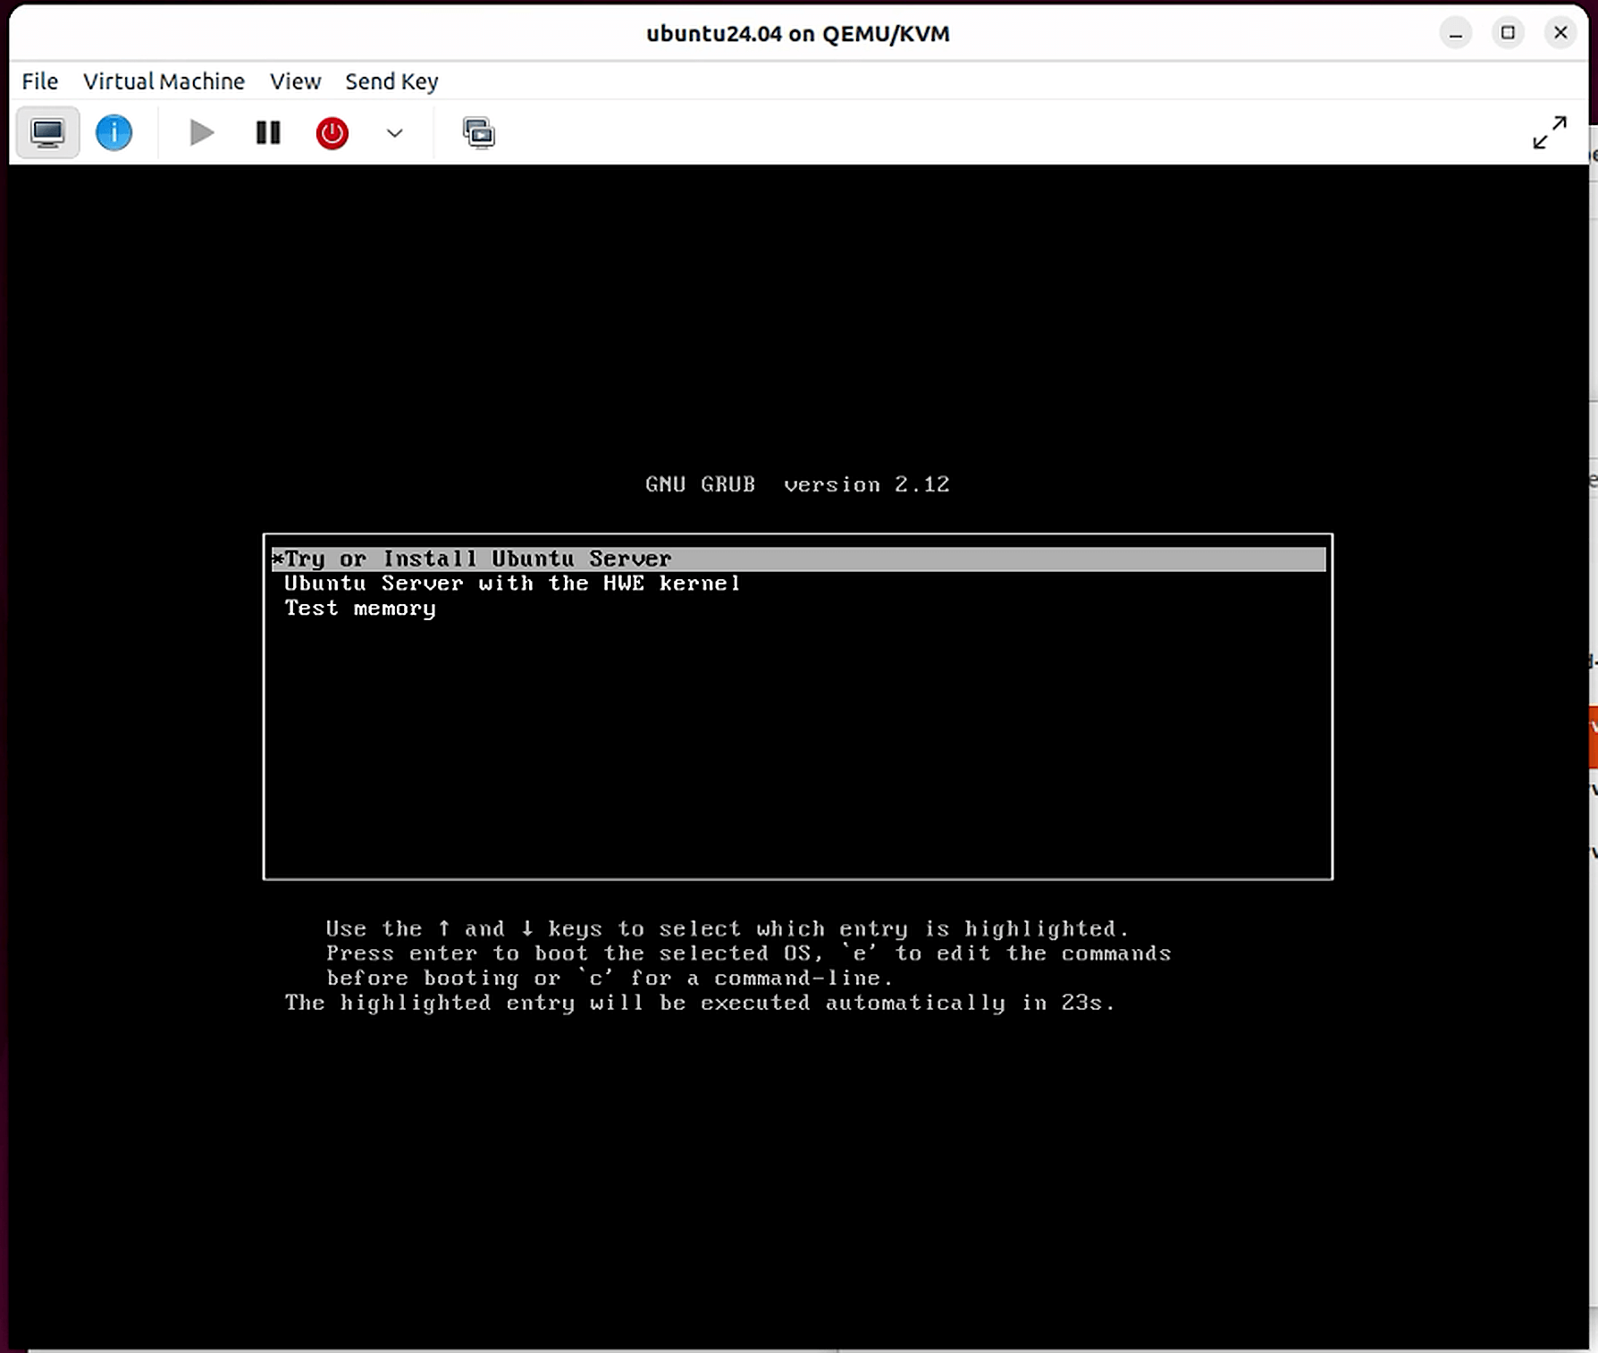
Task: Open the Send Key menu
Action: click(391, 81)
